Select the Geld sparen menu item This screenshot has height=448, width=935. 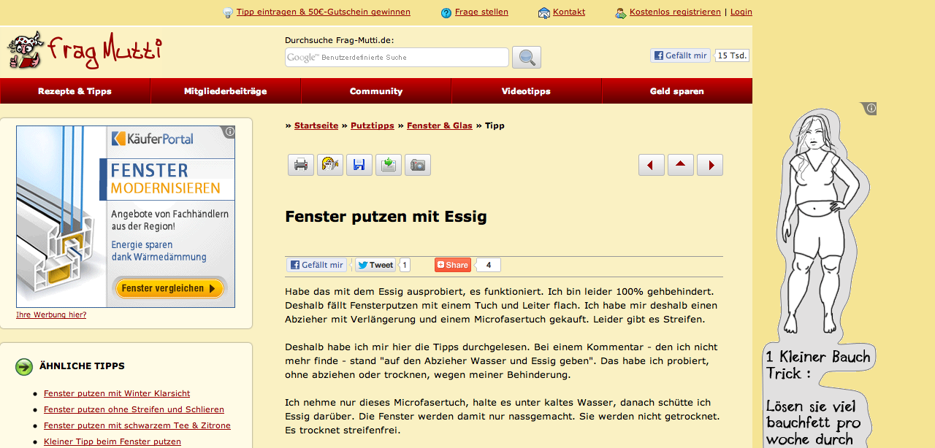[676, 91]
